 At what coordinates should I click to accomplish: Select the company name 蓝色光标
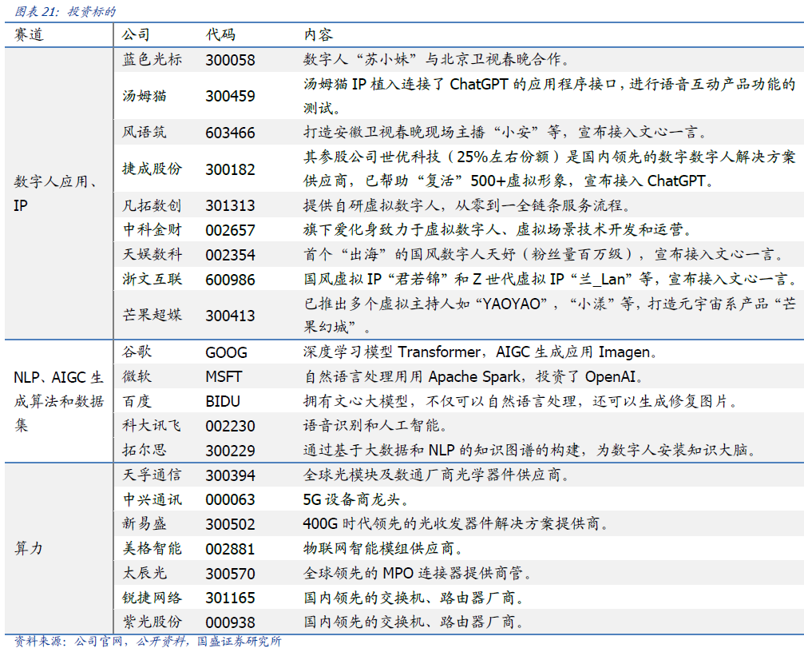pos(152,59)
